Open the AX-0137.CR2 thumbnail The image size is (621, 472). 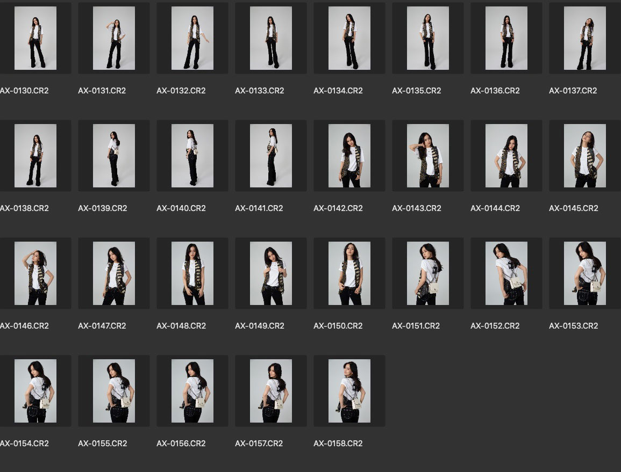585,38
